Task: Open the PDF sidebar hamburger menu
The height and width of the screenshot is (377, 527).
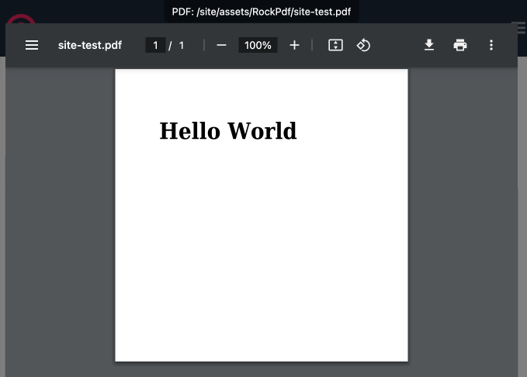Action: (32, 45)
